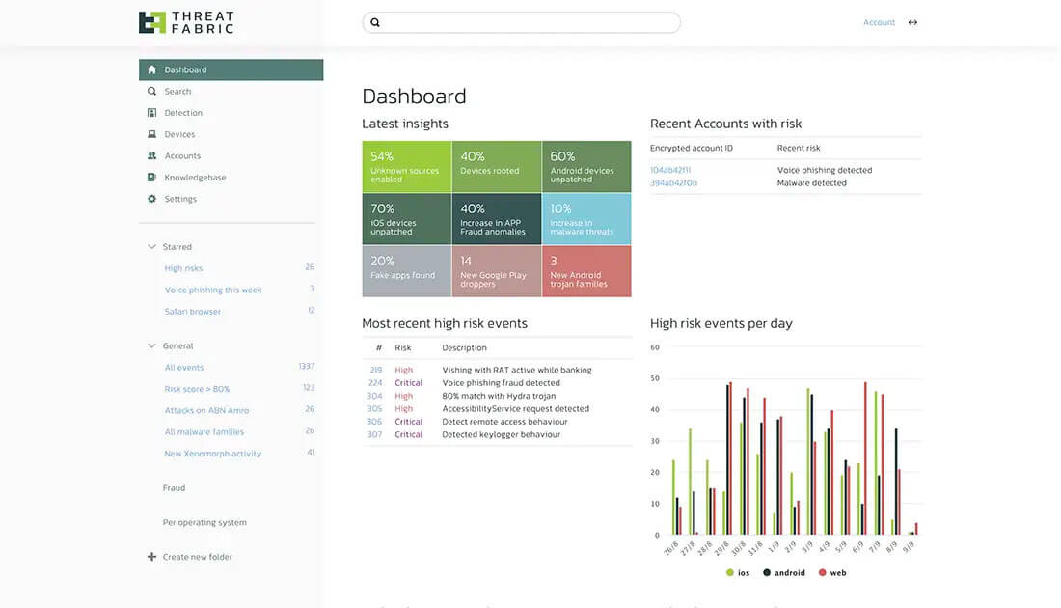
Task: Open Risk score > 80% filter
Action: [x=197, y=389]
